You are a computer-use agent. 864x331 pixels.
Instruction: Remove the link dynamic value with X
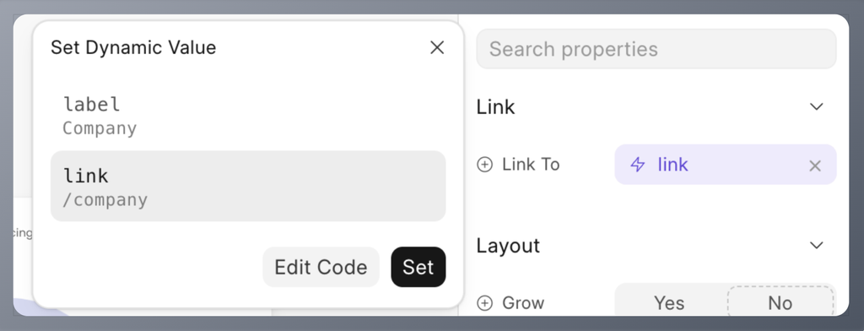815,165
